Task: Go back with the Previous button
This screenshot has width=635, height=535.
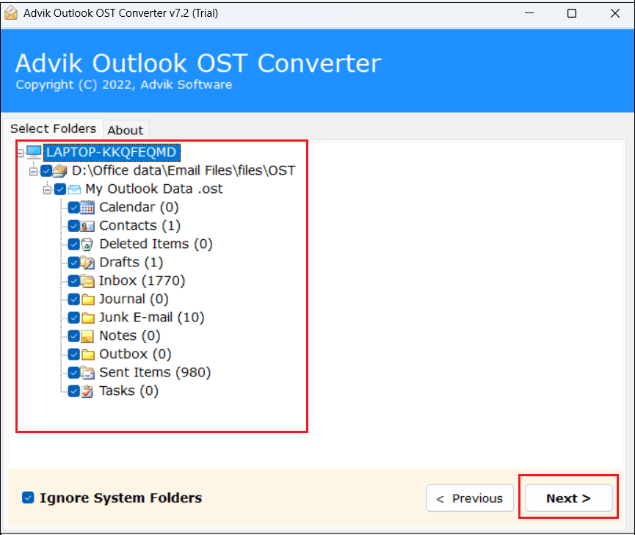Action: [x=470, y=498]
